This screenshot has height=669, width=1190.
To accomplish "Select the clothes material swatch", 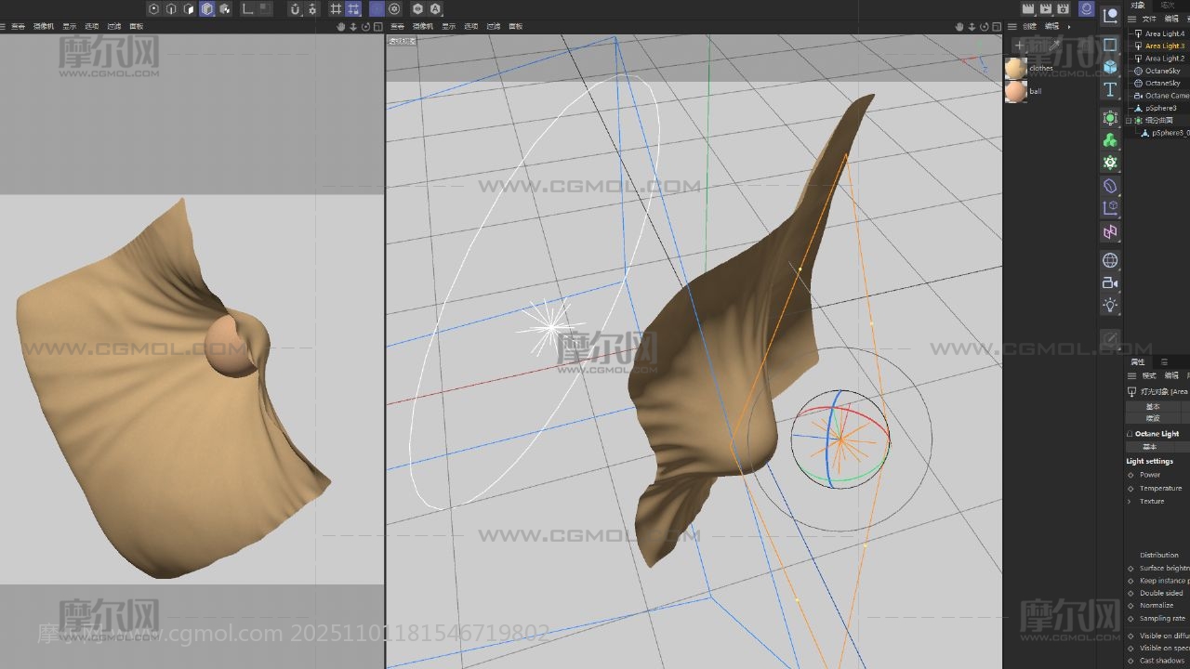I will click(x=1016, y=68).
